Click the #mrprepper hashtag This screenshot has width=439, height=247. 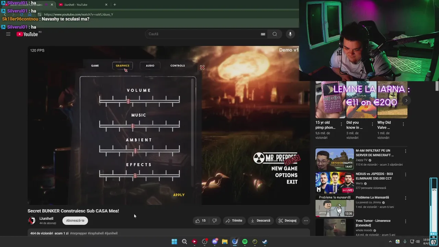pyautogui.click(x=79, y=233)
